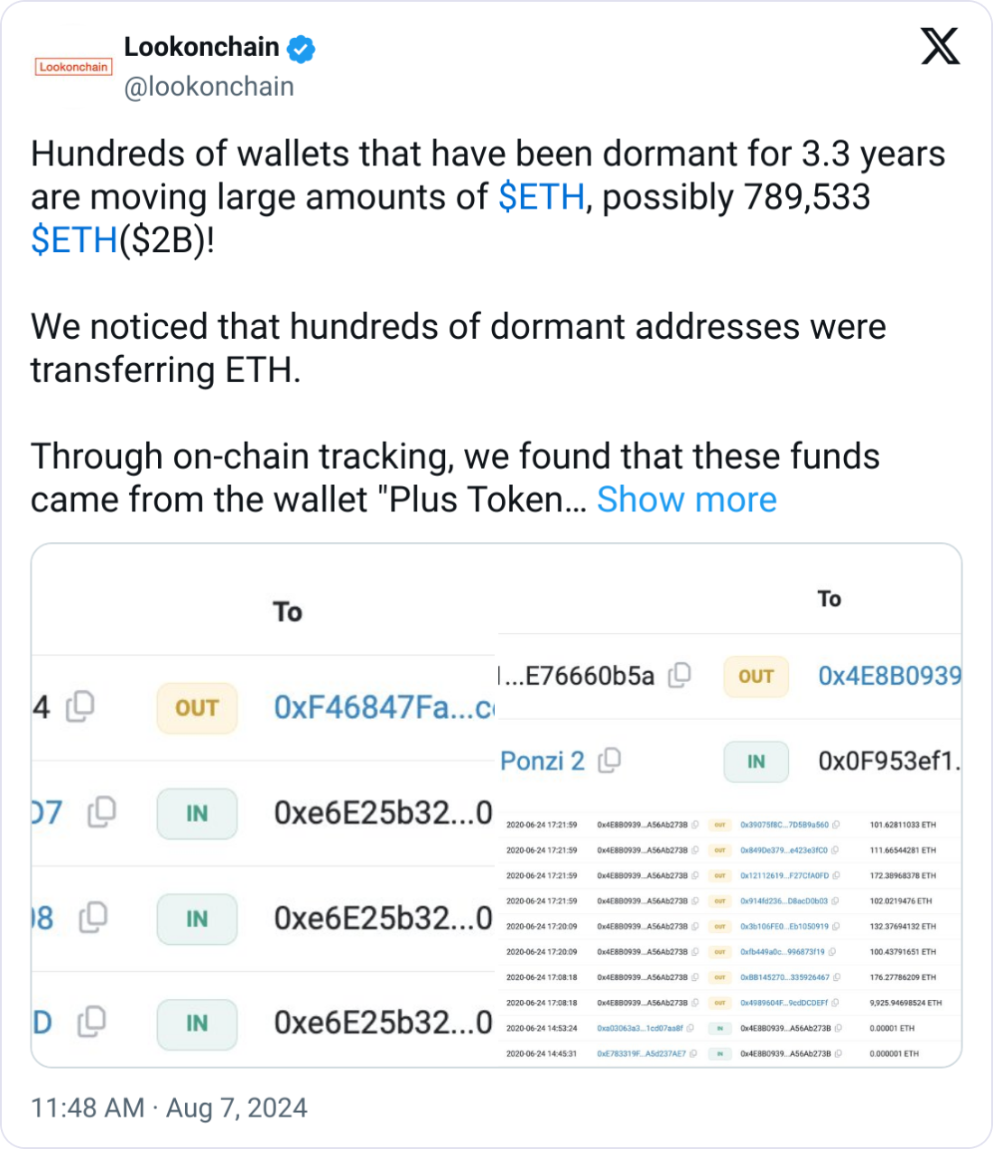
Task: Click the Lookonchain display name
Action: (201, 47)
